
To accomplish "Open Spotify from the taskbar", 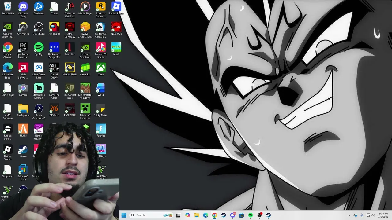I will coord(251,215).
